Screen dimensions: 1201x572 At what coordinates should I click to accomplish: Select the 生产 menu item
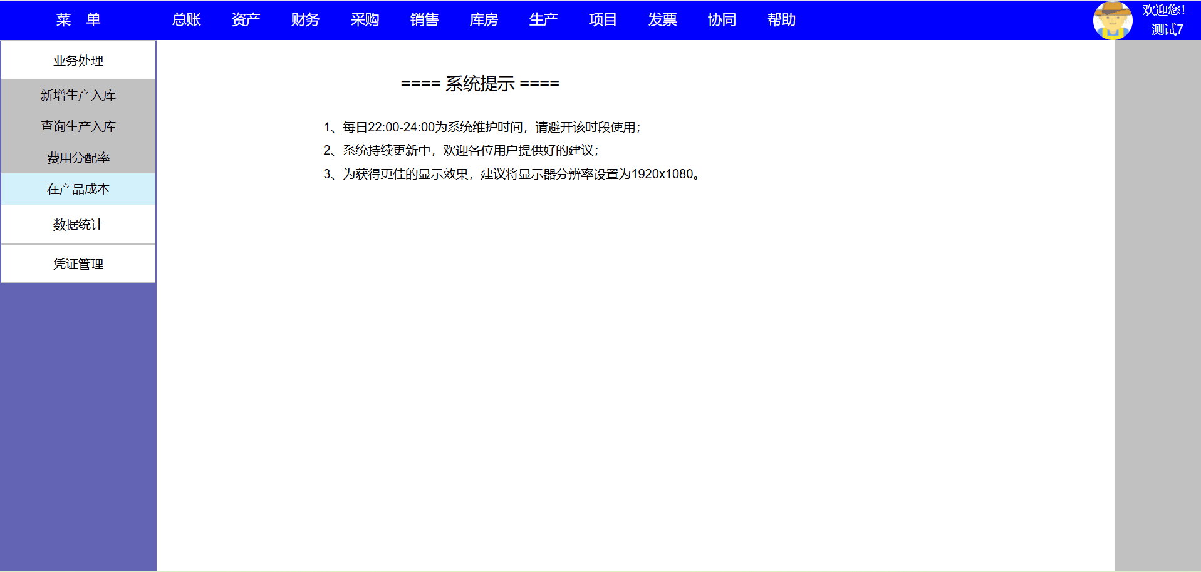543,20
